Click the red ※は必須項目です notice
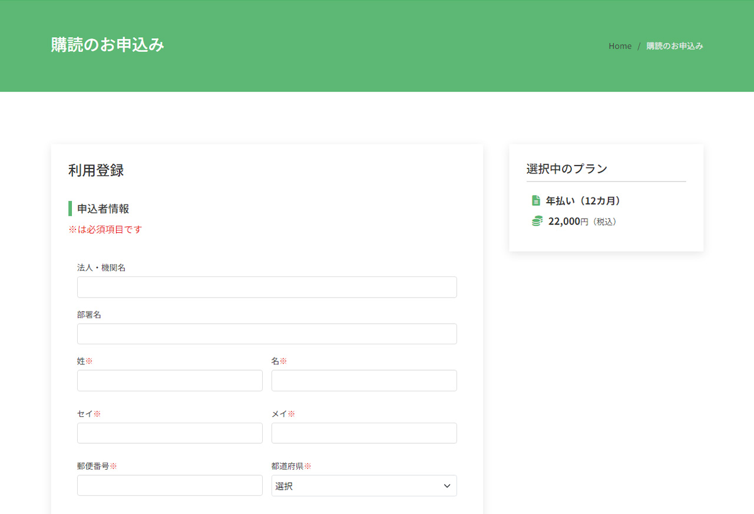Screen dimensions: 754x514 tap(105, 229)
